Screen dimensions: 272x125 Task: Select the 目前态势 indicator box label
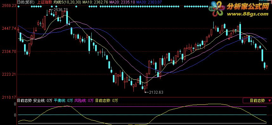click(257, 100)
